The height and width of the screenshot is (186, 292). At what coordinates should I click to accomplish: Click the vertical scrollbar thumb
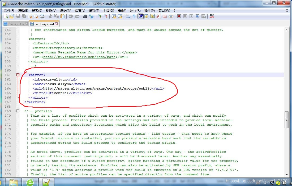pos(287,120)
